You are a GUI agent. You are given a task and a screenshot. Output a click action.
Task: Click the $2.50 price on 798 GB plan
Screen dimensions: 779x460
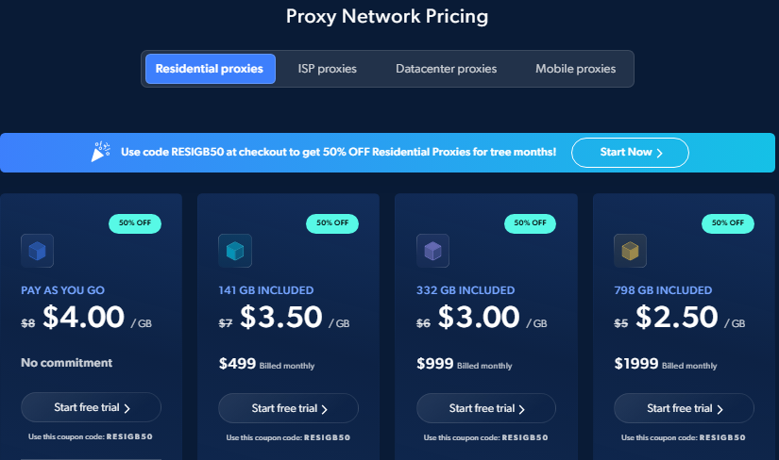point(676,318)
